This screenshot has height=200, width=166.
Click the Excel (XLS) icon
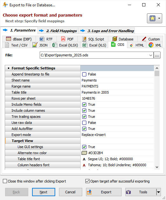(85, 45)
